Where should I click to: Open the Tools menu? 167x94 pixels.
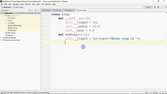tap(38, 4)
